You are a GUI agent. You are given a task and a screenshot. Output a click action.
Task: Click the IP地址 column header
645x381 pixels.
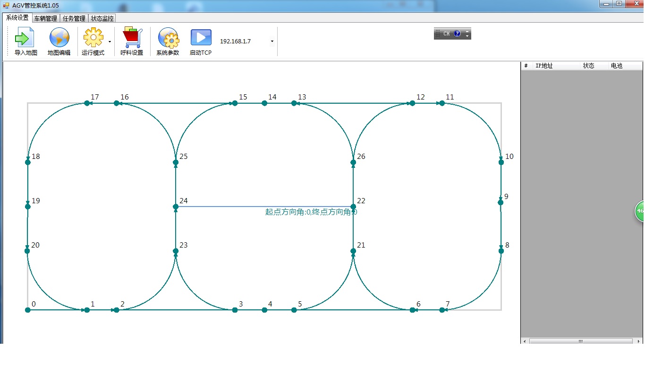tap(556, 66)
